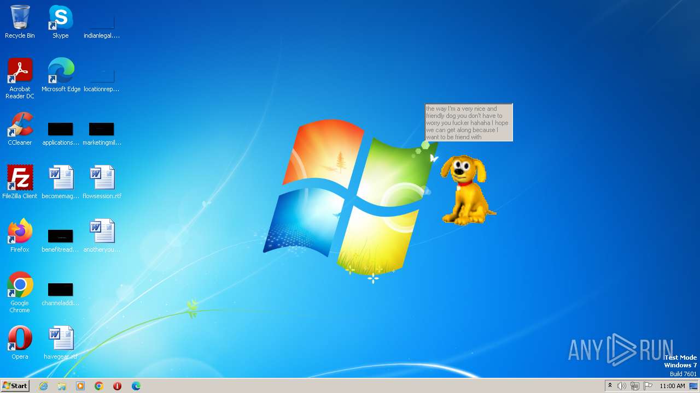Select the Google Chrome desktop shortcut
Image resolution: width=700 pixels, height=393 pixels.
point(20,293)
